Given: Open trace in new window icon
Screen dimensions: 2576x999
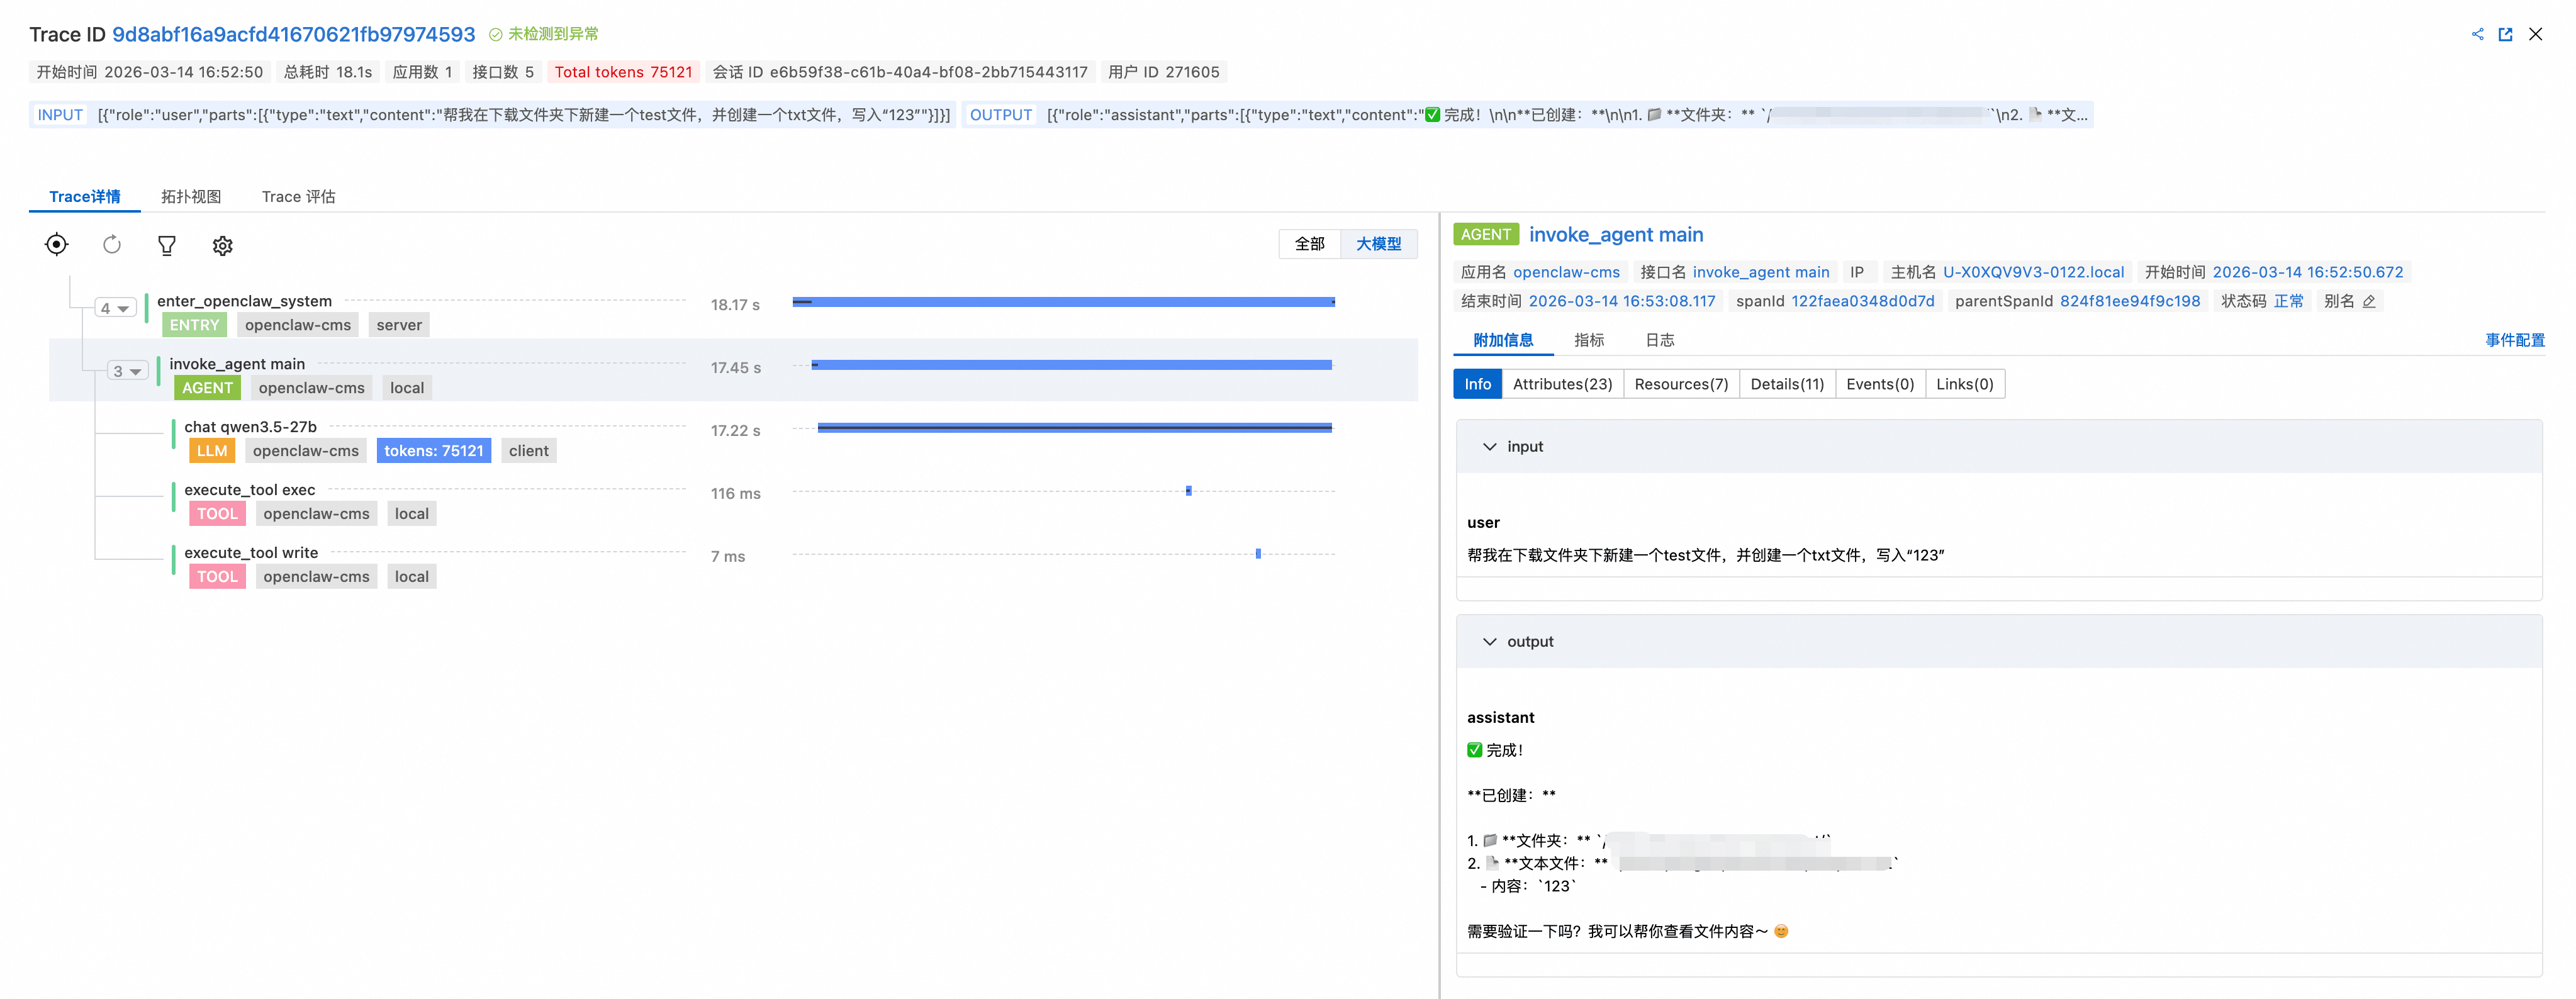Looking at the screenshot, I should click(2505, 35).
